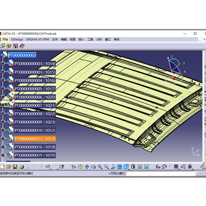Click the Save floppy disk icon
The height and width of the screenshot is (206, 206).
pyautogui.click(x=15, y=167)
